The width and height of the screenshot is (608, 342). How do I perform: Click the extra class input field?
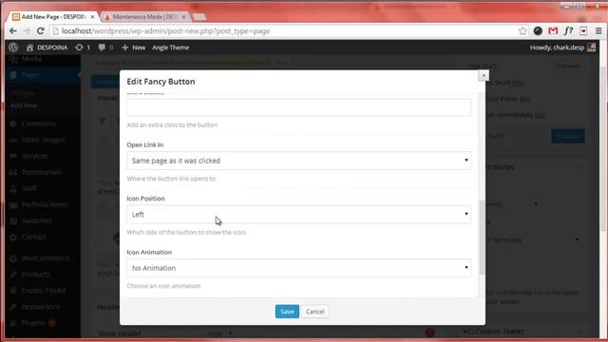pyautogui.click(x=298, y=107)
